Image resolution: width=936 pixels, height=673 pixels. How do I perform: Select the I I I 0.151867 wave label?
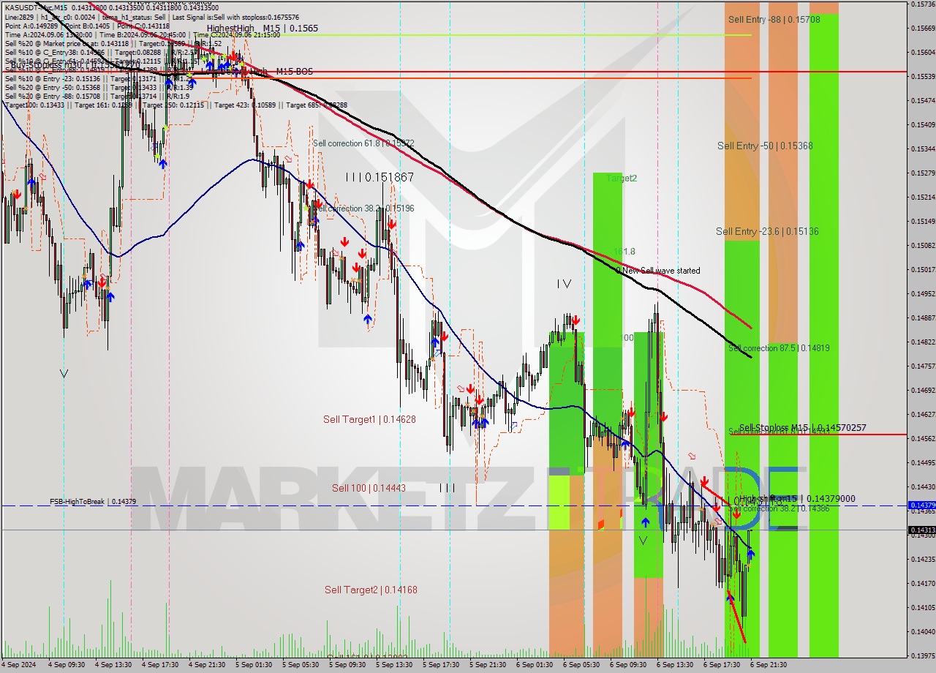tap(380, 177)
